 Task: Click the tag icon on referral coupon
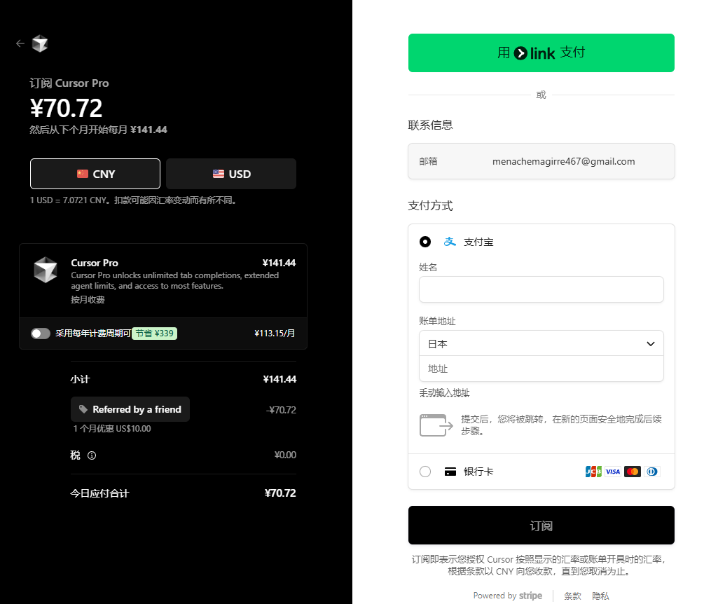[83, 409]
